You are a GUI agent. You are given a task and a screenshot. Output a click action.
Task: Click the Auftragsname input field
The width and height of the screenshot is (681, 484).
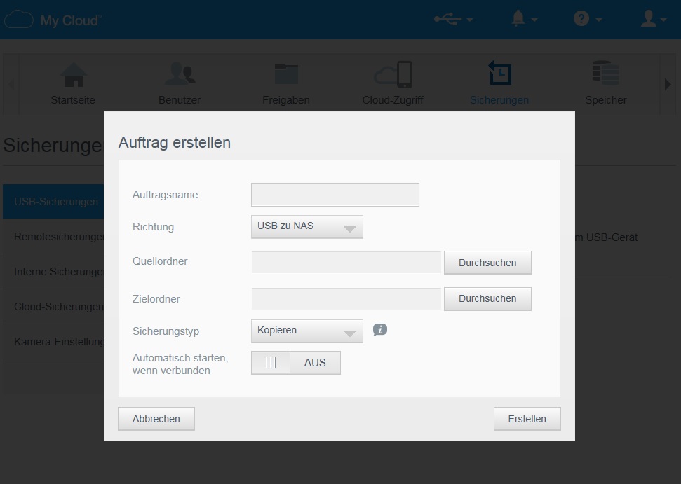335,195
